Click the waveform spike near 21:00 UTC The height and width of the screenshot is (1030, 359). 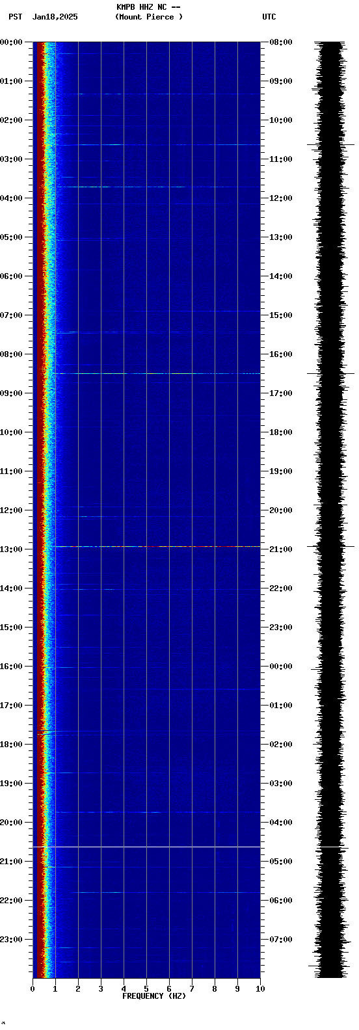332,546
